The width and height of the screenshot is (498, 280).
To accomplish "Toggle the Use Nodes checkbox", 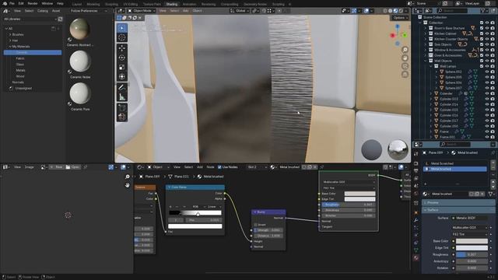I will [x=219, y=167].
